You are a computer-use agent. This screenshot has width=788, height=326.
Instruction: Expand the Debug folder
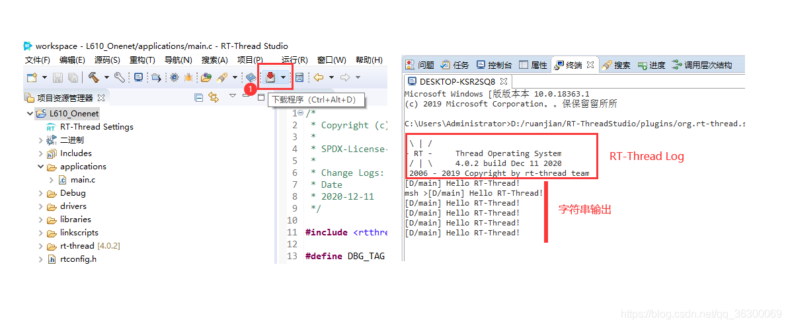41,193
